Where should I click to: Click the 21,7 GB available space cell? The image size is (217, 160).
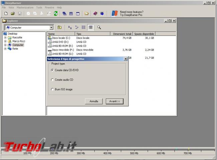click(150, 58)
